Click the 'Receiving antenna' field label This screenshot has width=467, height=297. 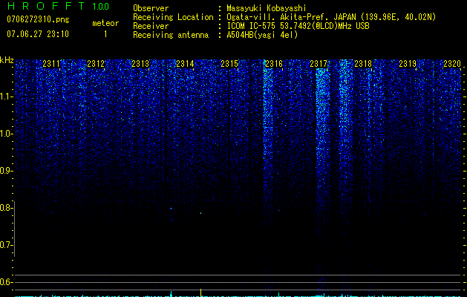(x=171, y=35)
